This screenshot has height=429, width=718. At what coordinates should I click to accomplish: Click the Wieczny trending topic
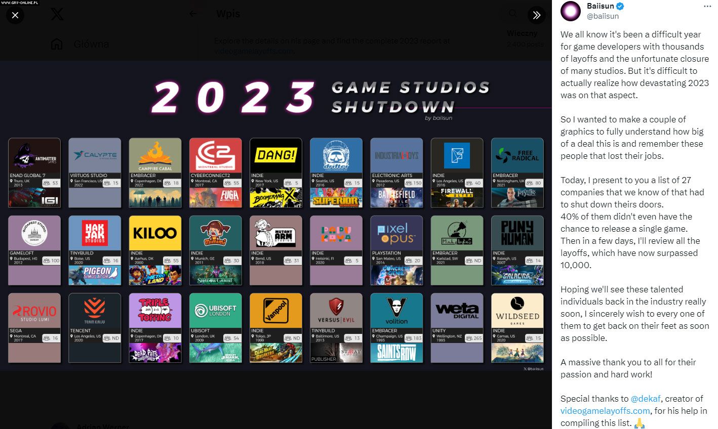(522, 33)
